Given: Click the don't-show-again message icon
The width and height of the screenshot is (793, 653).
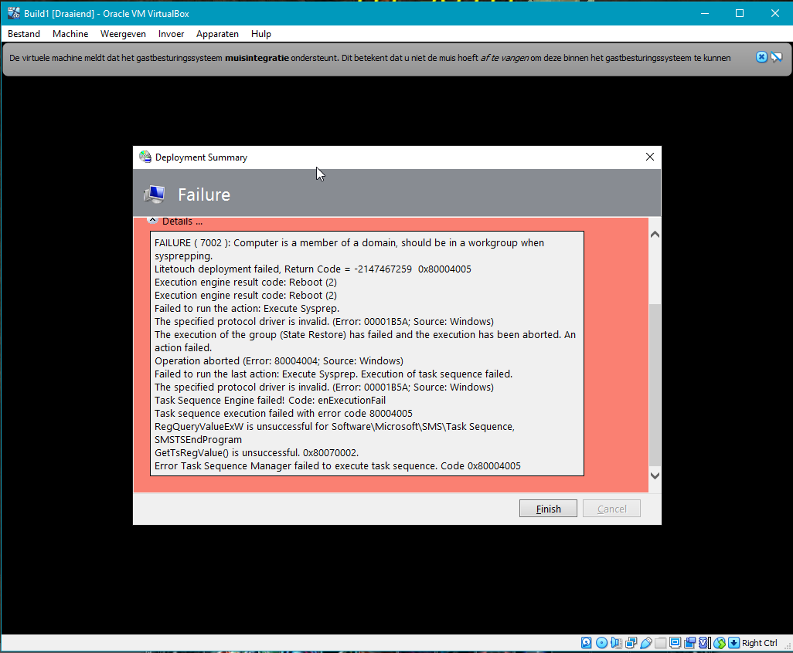Looking at the screenshot, I should 776,57.
